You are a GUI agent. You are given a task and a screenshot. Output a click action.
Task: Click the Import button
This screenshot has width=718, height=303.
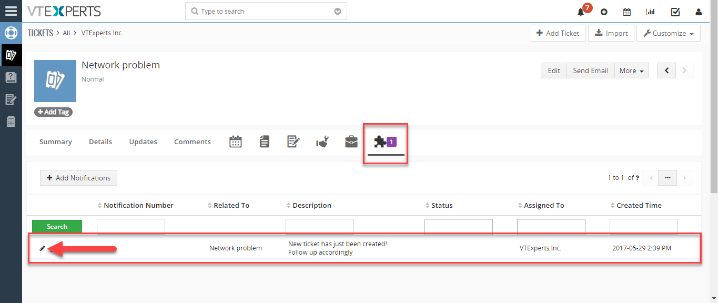[611, 33]
